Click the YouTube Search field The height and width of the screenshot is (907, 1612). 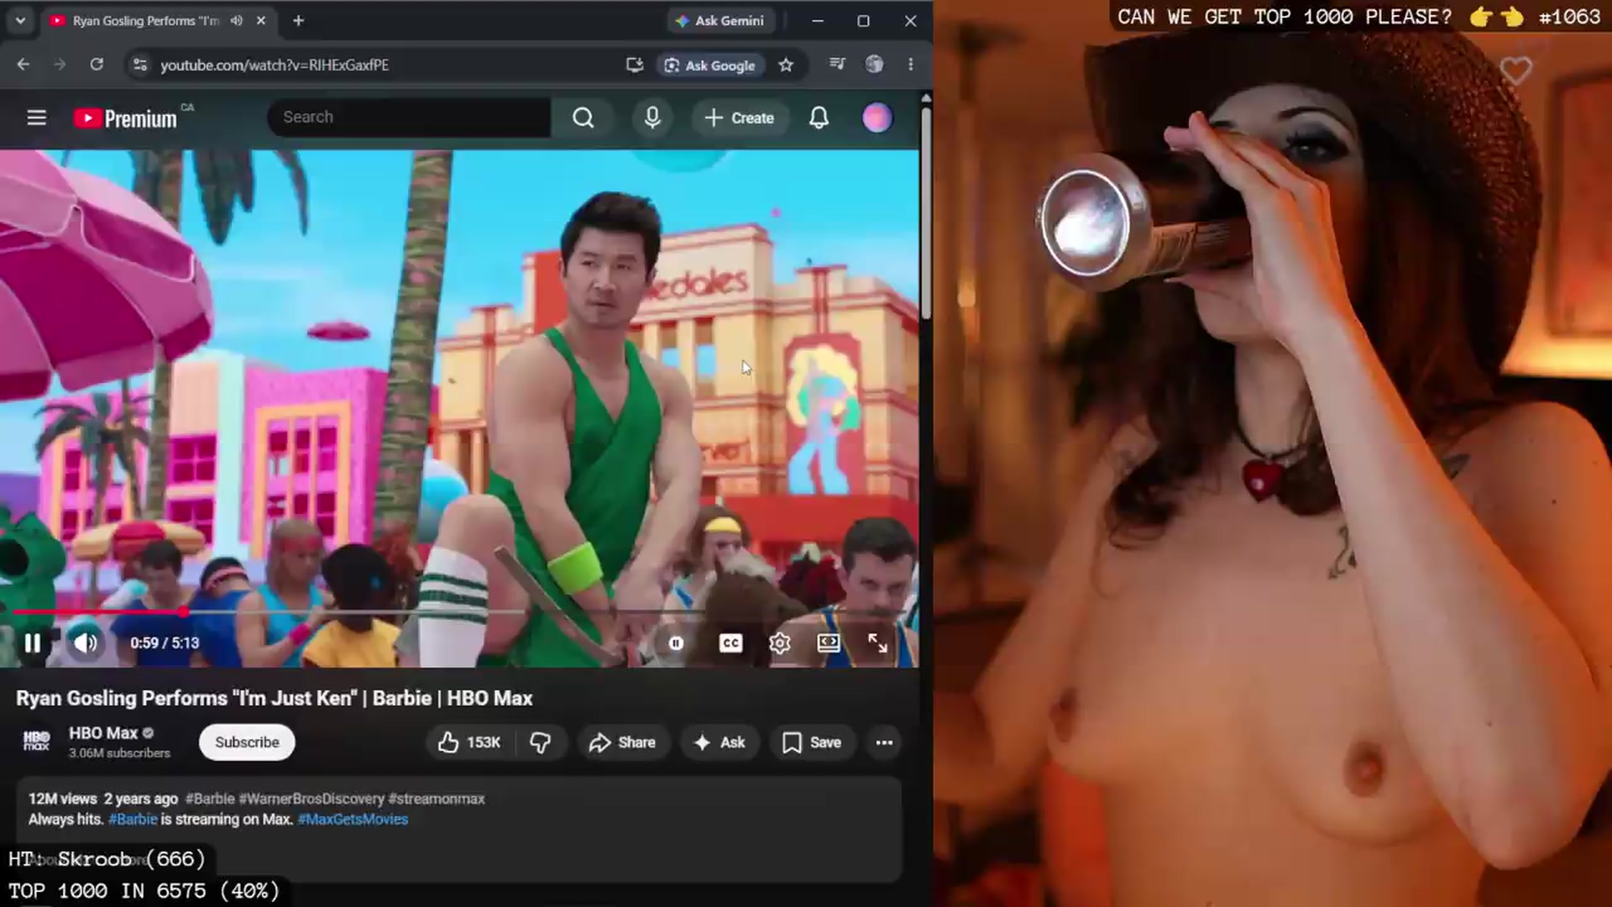click(409, 118)
